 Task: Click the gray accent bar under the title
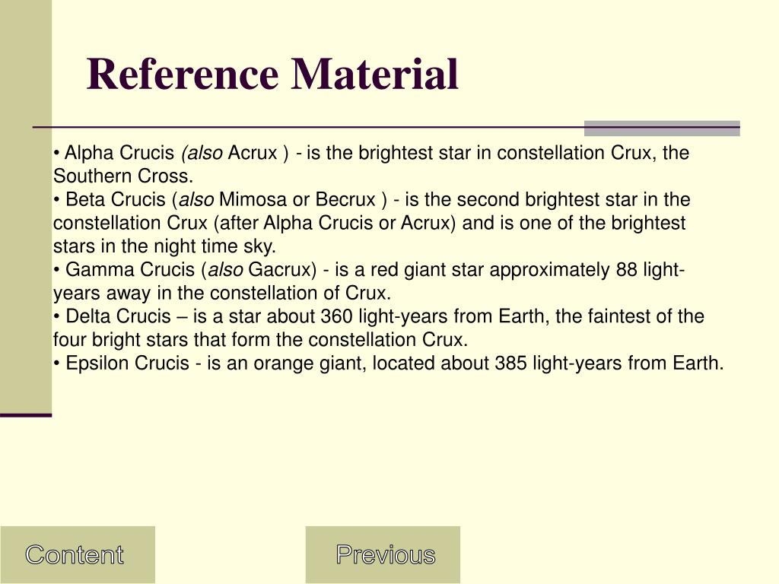(x=662, y=128)
